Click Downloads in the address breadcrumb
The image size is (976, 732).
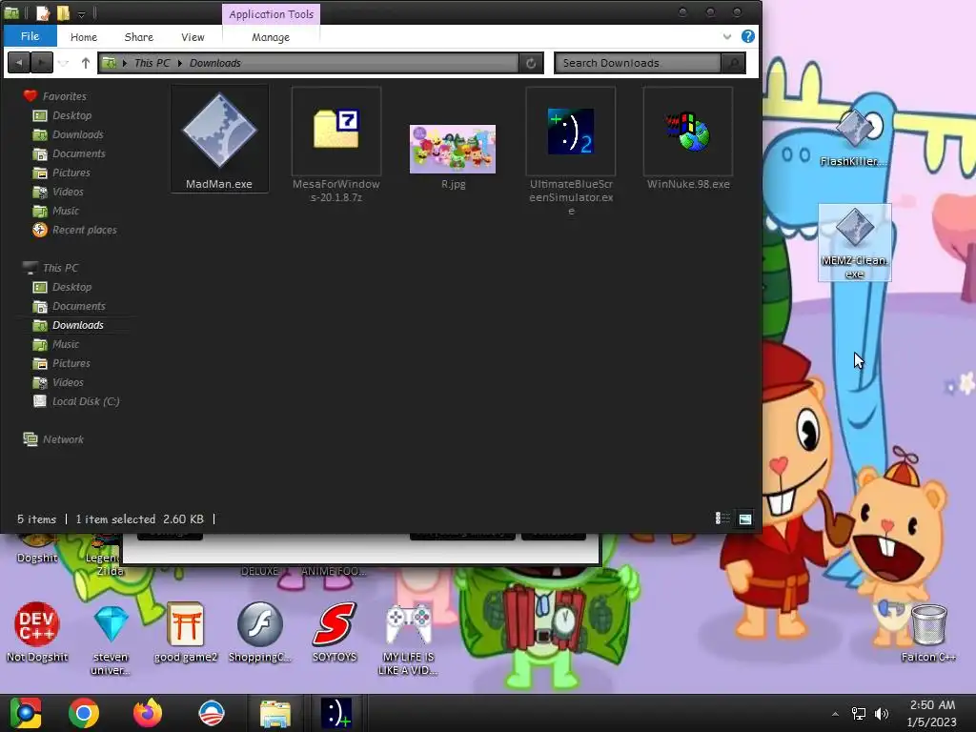pos(214,63)
